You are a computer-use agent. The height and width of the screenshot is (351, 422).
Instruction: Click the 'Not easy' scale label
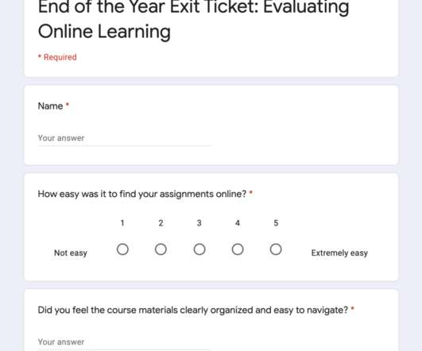coord(71,253)
